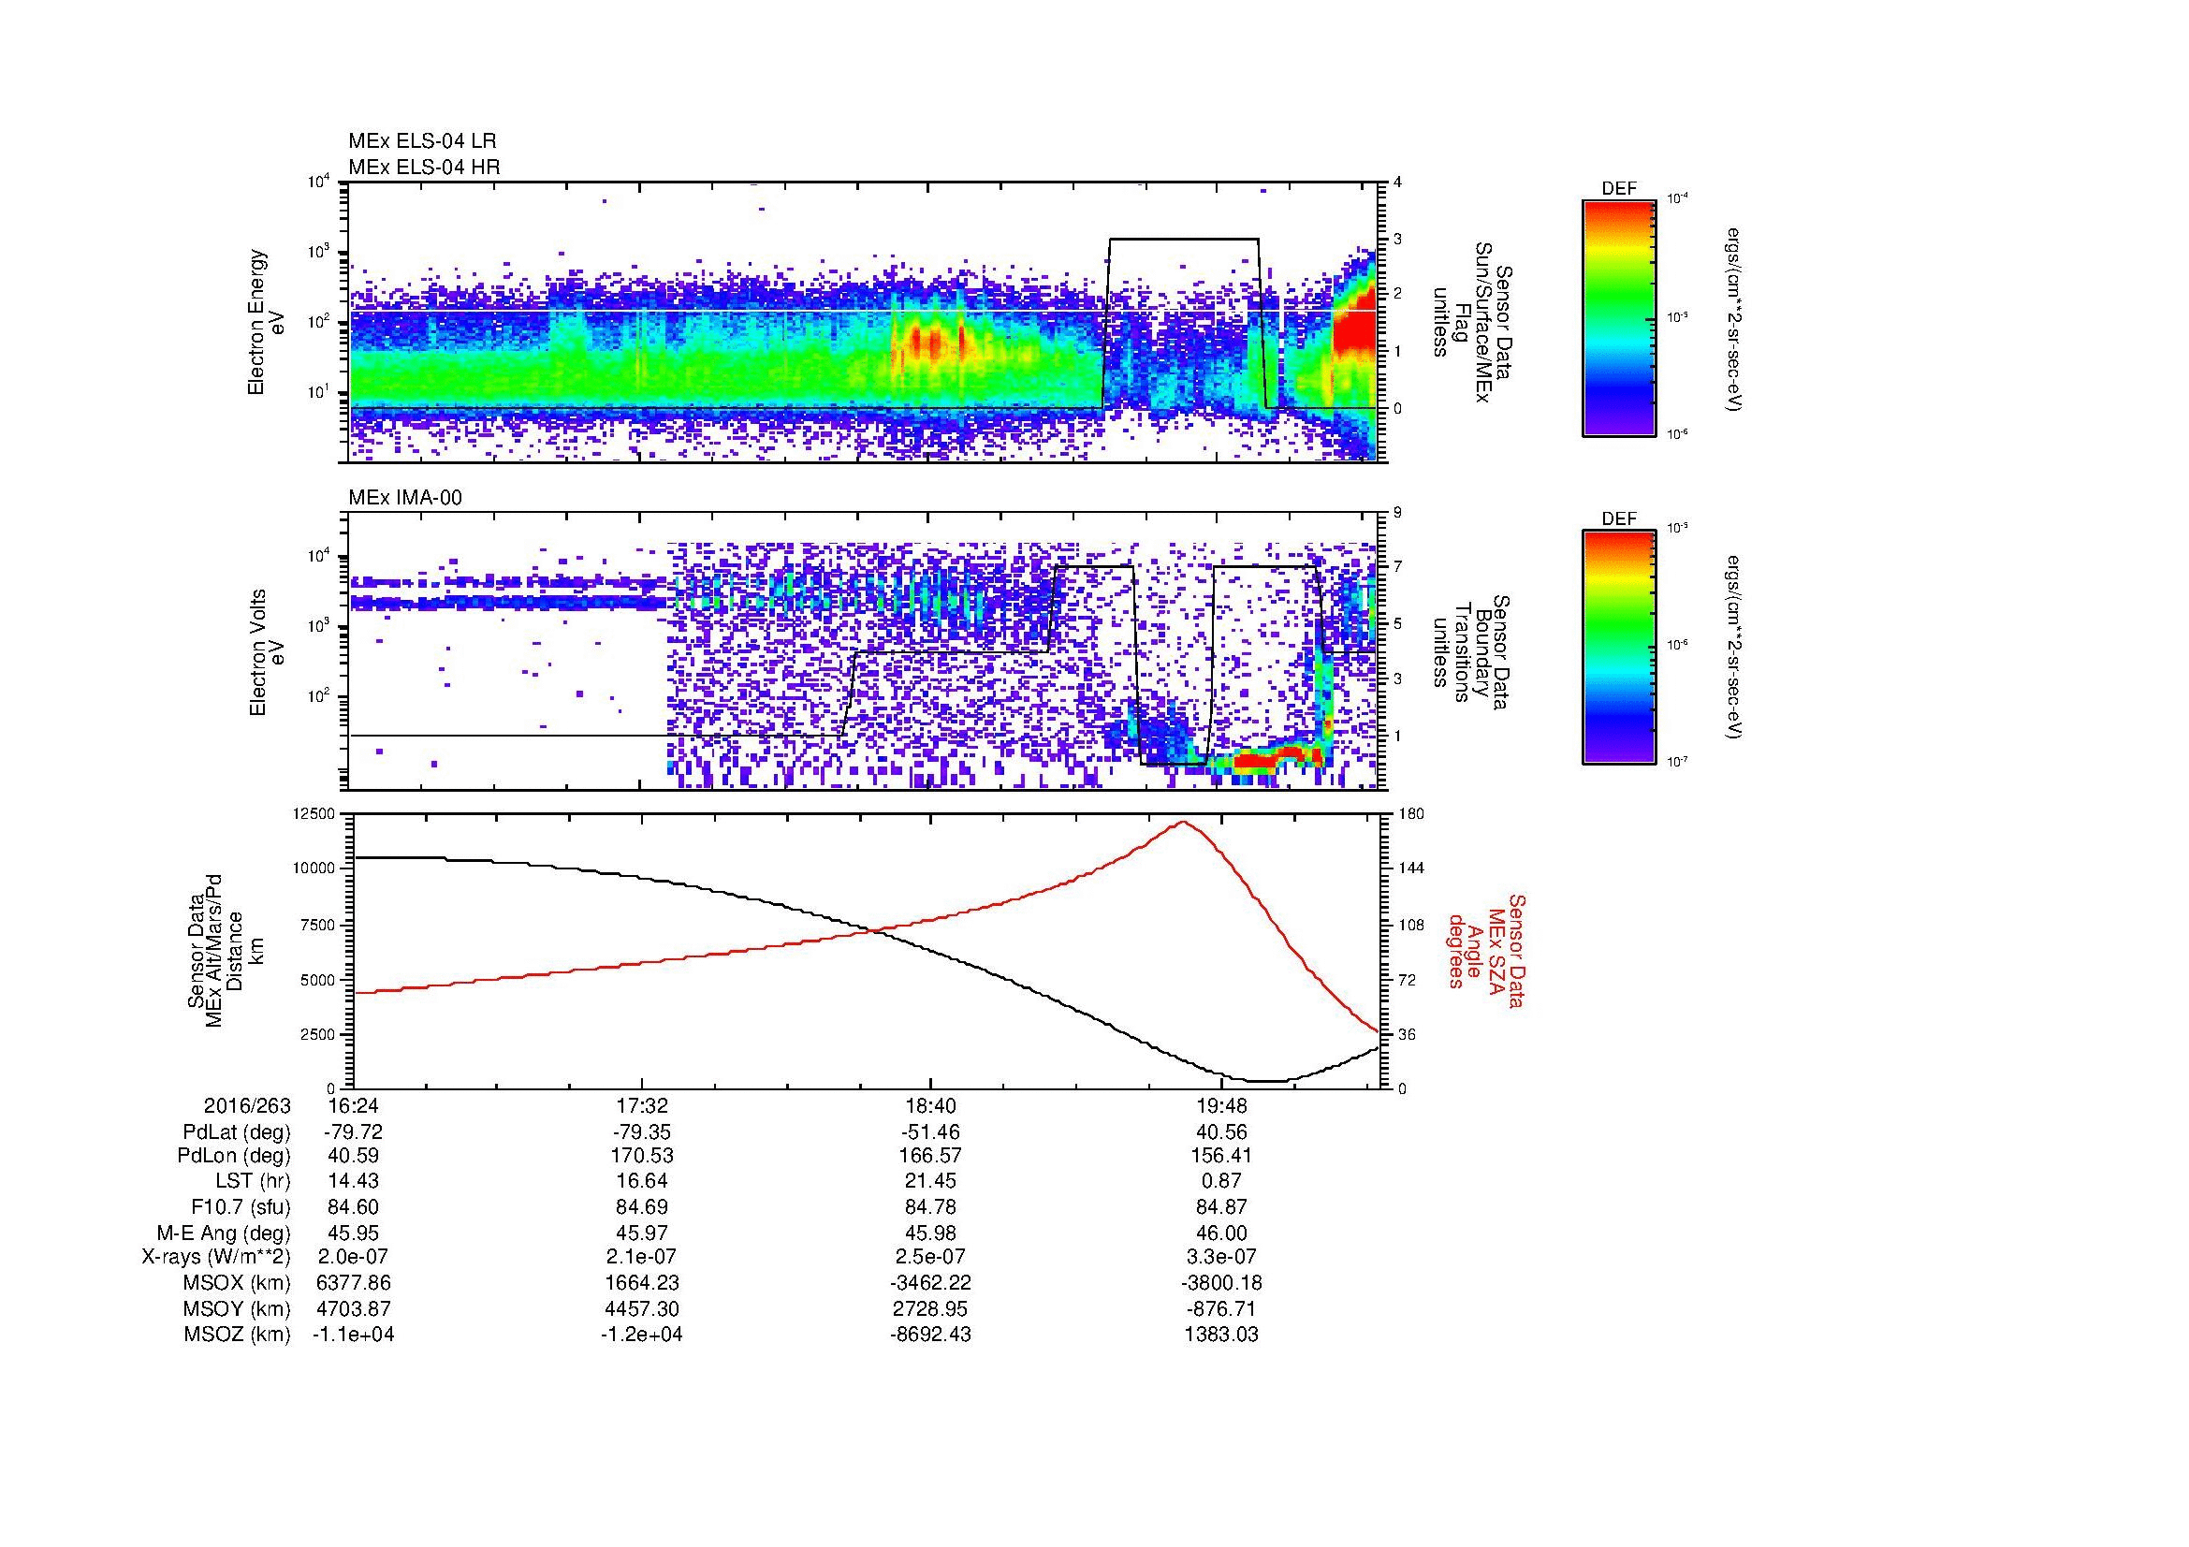Click the PdLat value '40.56'
Viewport: 2189px width, 1547px height.
pyautogui.click(x=1221, y=1132)
